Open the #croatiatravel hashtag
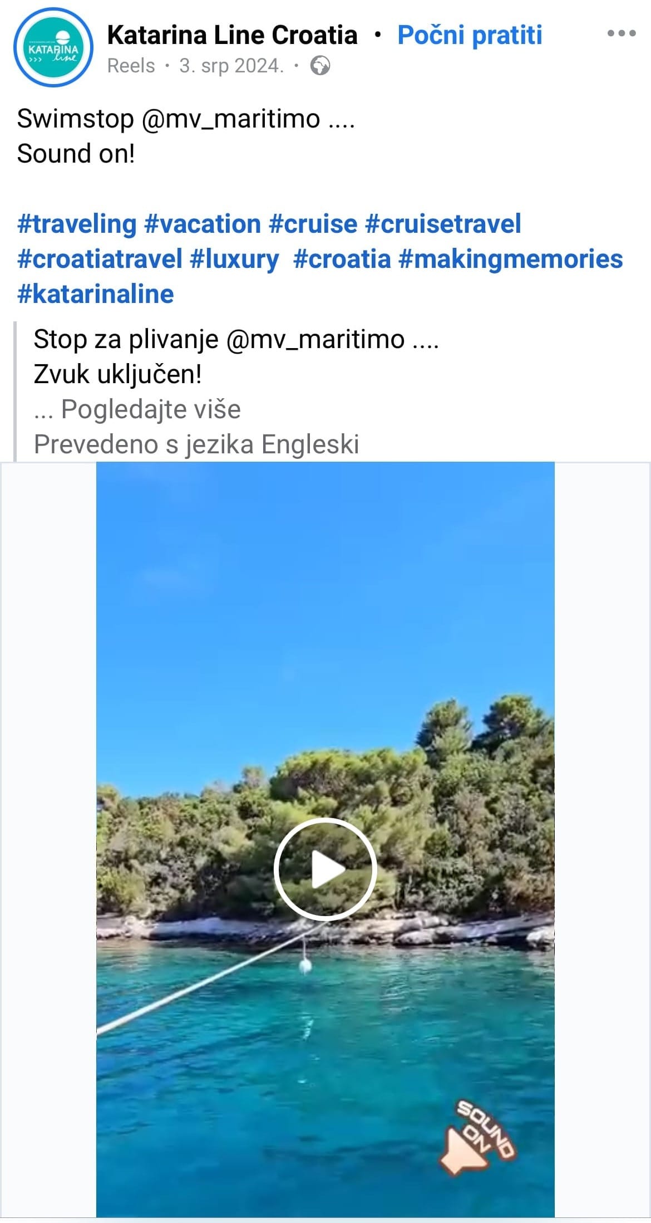Viewport: 651px width, 1223px height. click(x=100, y=259)
